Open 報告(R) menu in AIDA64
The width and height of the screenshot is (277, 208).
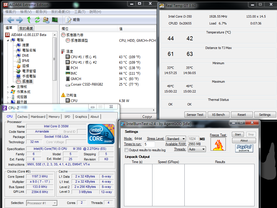click(41, 12)
